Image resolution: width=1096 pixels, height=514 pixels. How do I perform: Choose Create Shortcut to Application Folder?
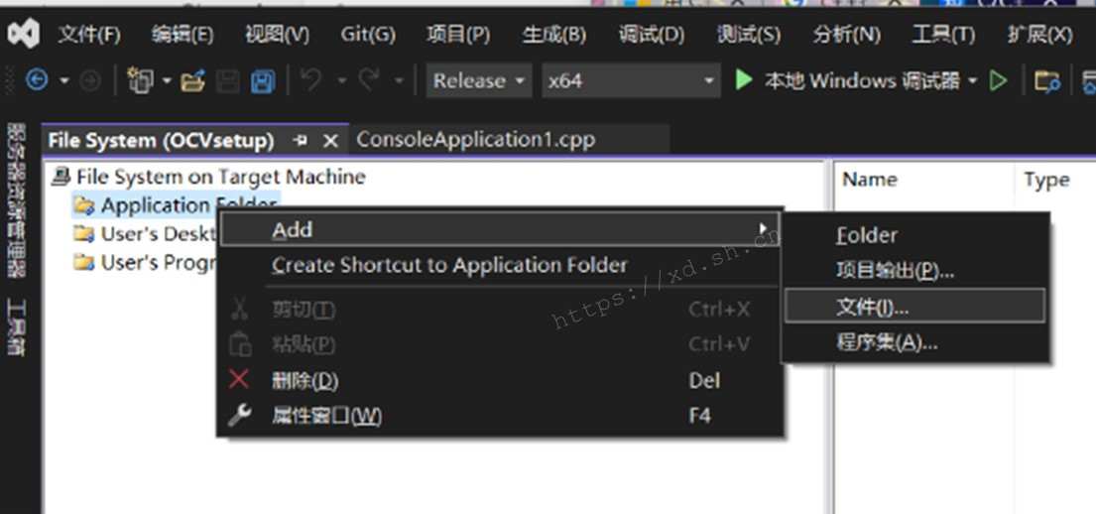click(501, 265)
